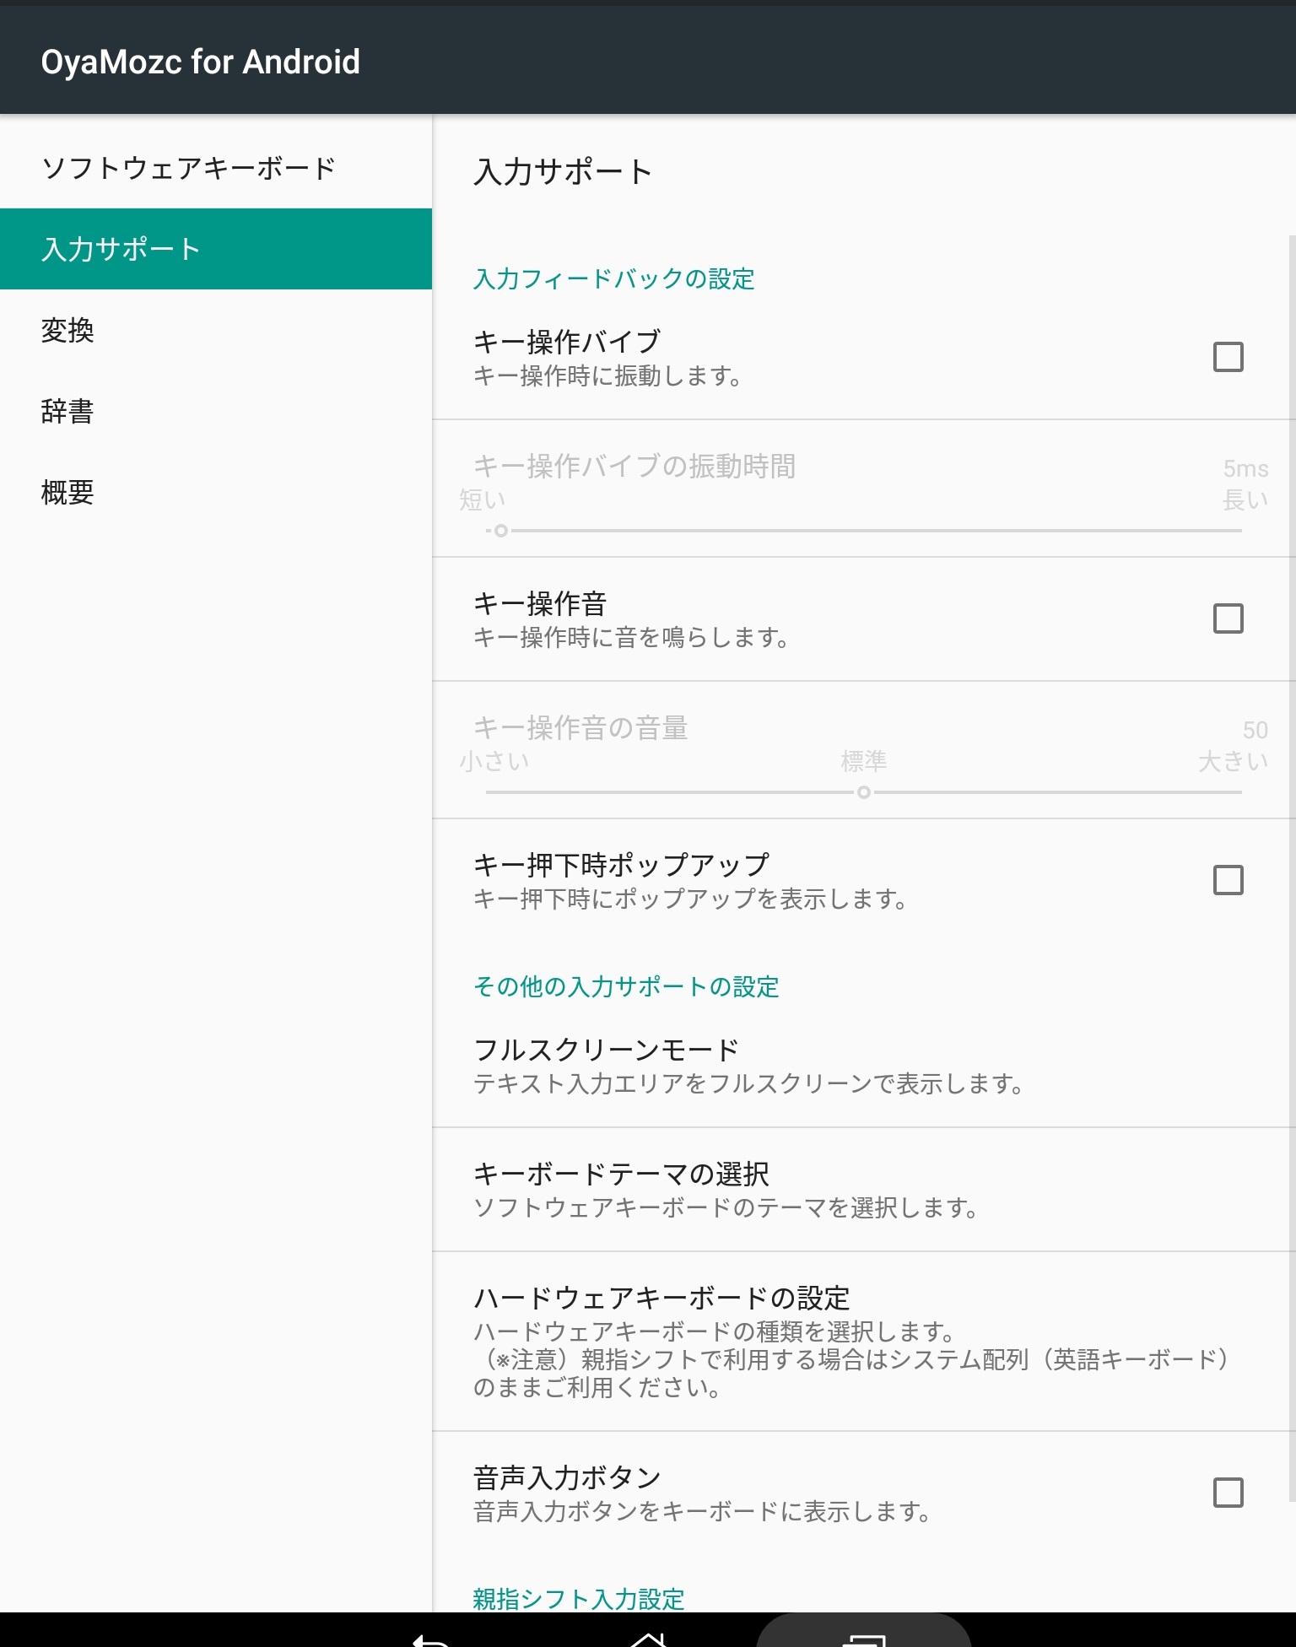Viewport: 1296px width, 1647px height.
Task: Tap the Android home navigation icon
Action: pos(648,1640)
